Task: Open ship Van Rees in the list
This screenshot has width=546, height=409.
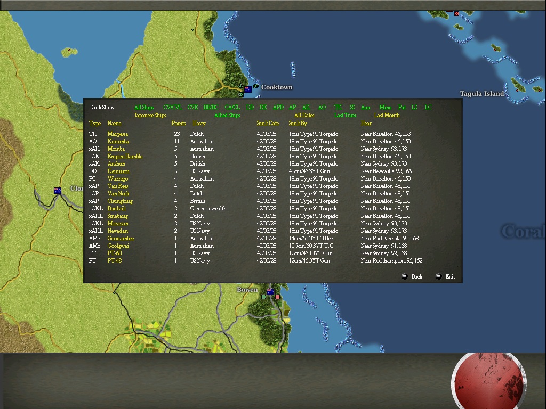Action: pyautogui.click(x=118, y=186)
